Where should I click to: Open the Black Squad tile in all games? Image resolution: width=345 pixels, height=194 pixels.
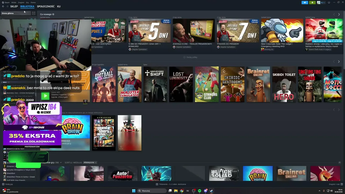tap(224, 174)
